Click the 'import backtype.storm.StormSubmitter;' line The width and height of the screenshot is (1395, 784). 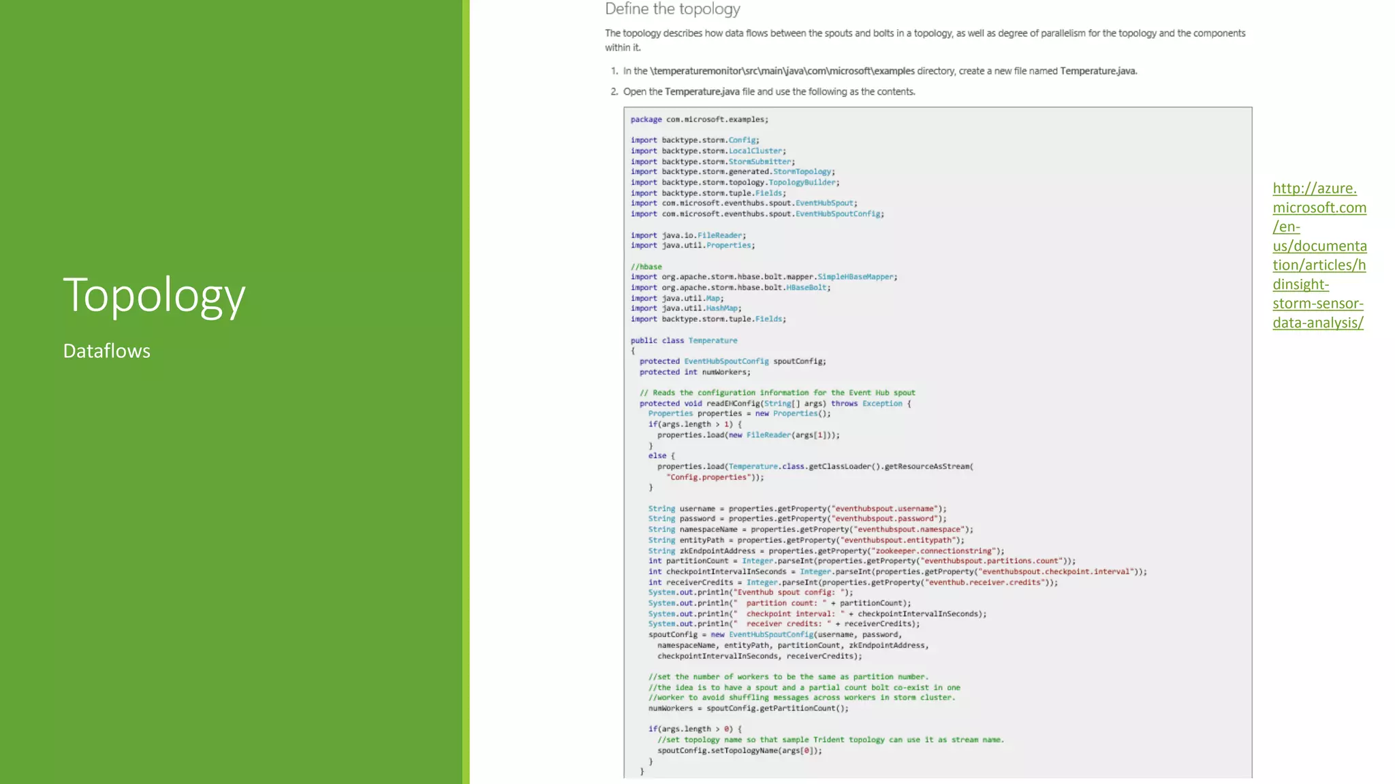pyautogui.click(x=712, y=161)
